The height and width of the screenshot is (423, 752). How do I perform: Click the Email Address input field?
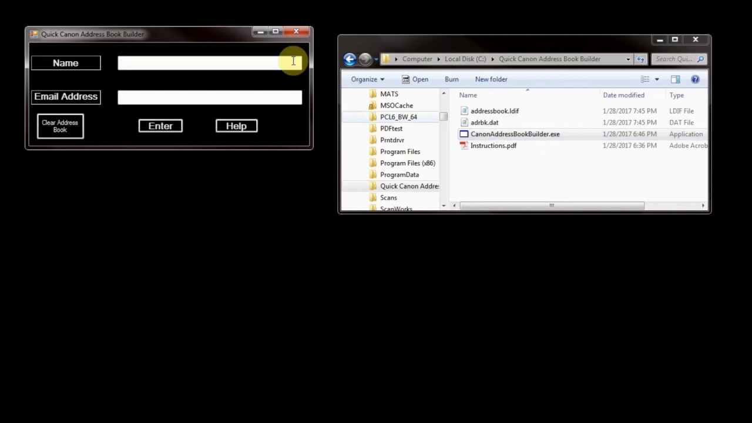[210, 97]
